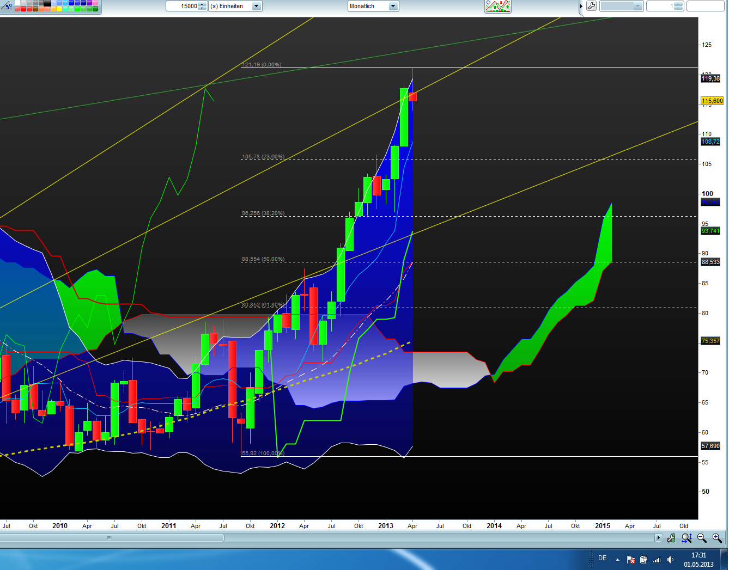The width and height of the screenshot is (729, 570).
Task: Click the 15000 quantity input field
Action: 183,6
